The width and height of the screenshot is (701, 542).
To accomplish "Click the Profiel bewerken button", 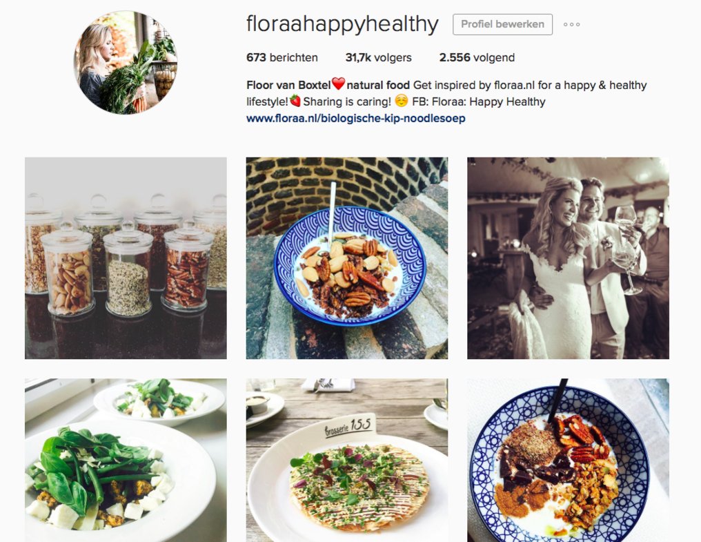I will [x=502, y=24].
